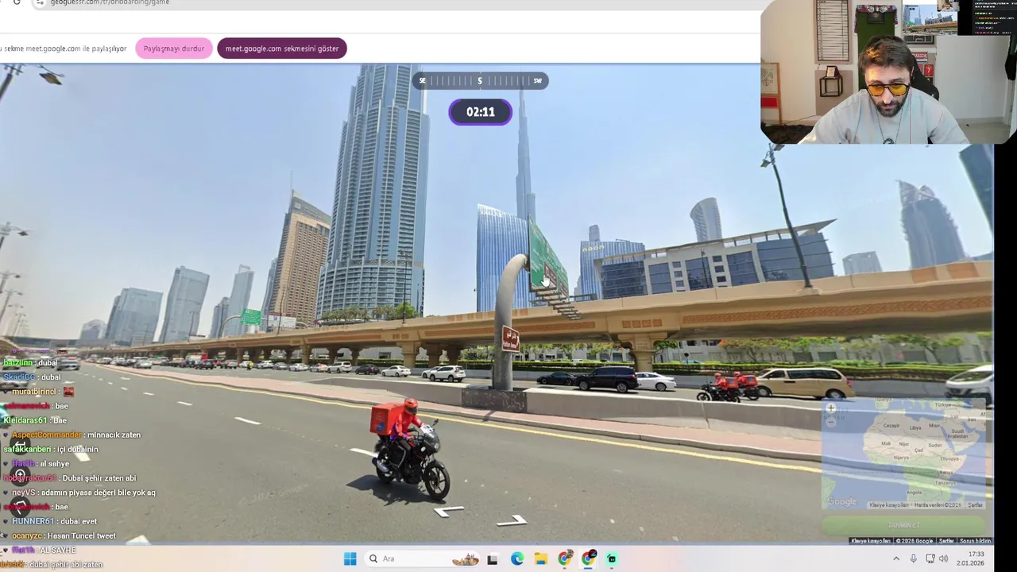Viewport: 1017px width, 572px height.
Task: Open Sorun bildirin report link
Action: [x=975, y=541]
